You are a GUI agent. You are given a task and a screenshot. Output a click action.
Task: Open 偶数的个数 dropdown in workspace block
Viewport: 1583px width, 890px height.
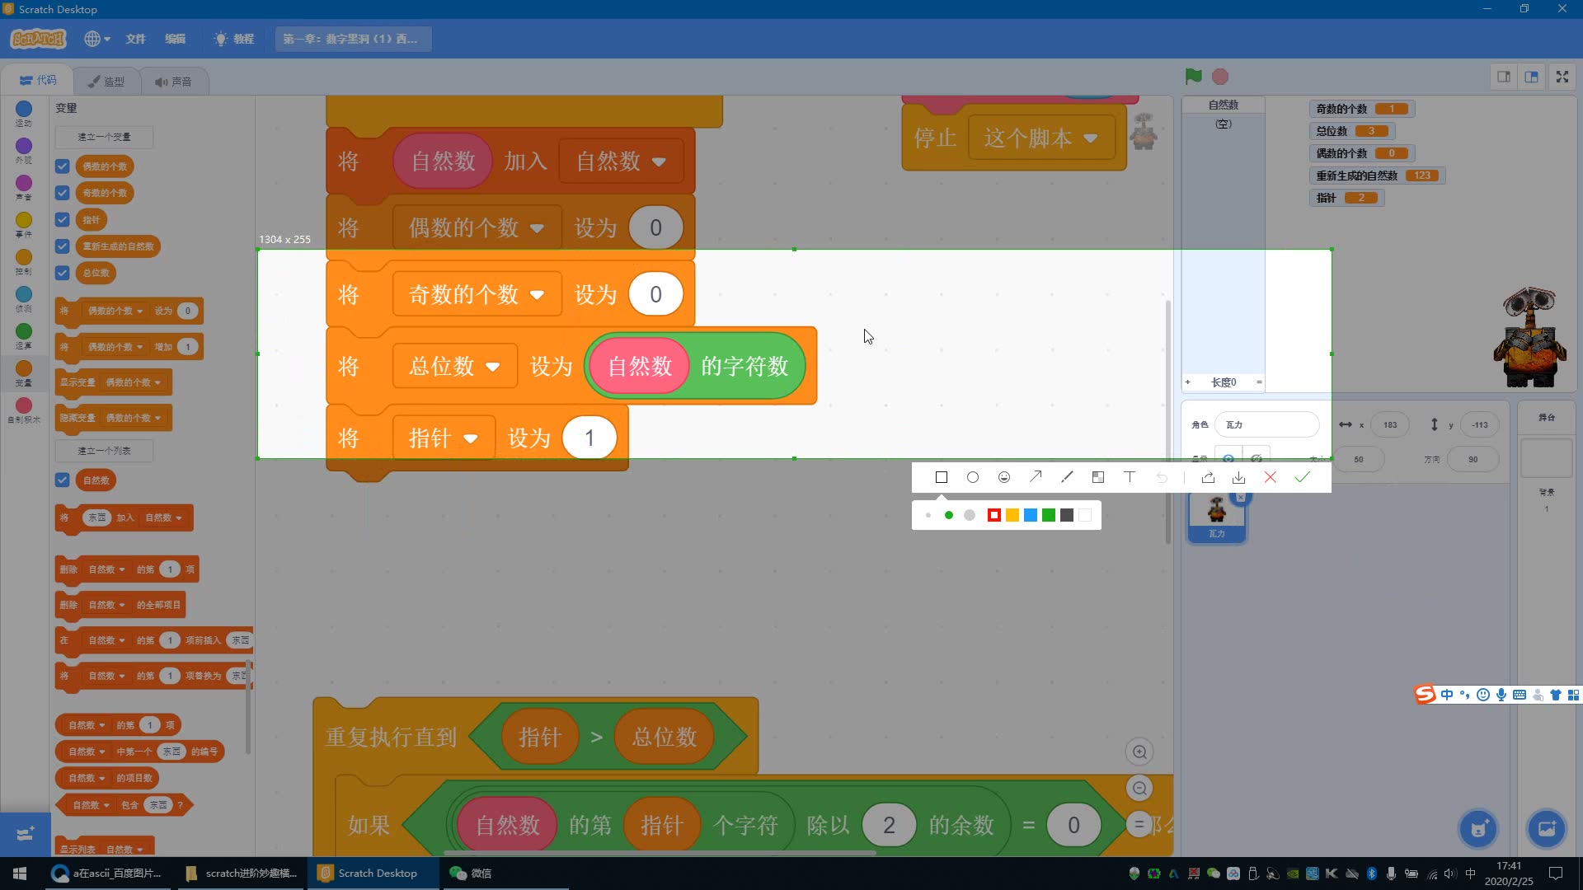[x=477, y=227]
